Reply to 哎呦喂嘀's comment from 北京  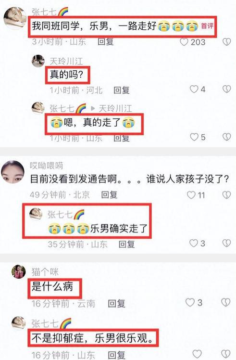[109, 195]
